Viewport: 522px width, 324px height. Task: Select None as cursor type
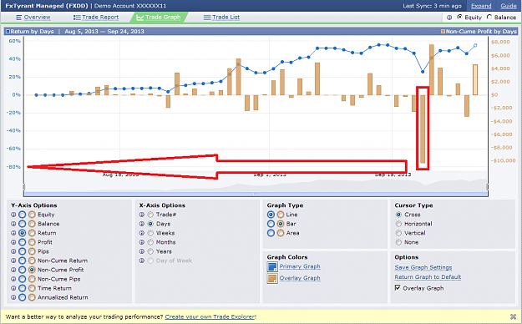pyautogui.click(x=398, y=242)
